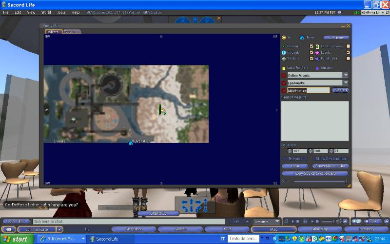Click the home marker on the map
The height and width of the screenshot is (244, 390).
pos(131,142)
